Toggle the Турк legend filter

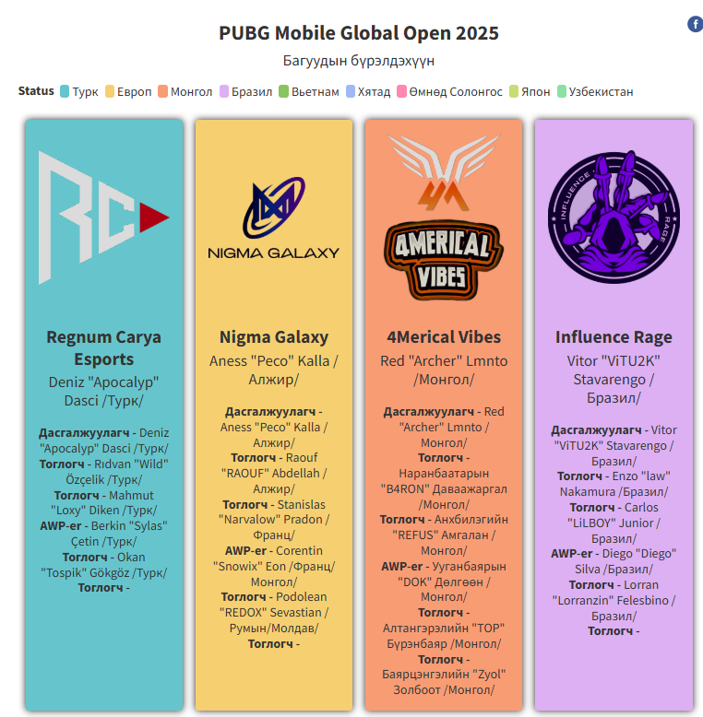[79, 92]
